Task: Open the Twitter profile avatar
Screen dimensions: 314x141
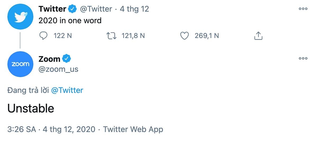Action: tap(20, 16)
